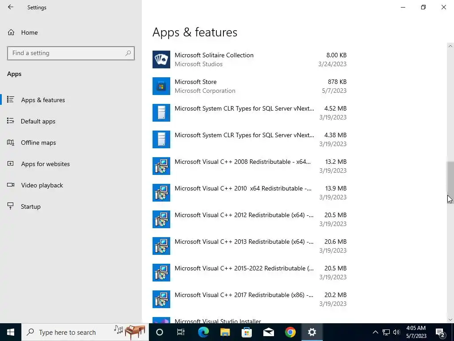Select Apps & features in the sidebar

click(x=71, y=100)
